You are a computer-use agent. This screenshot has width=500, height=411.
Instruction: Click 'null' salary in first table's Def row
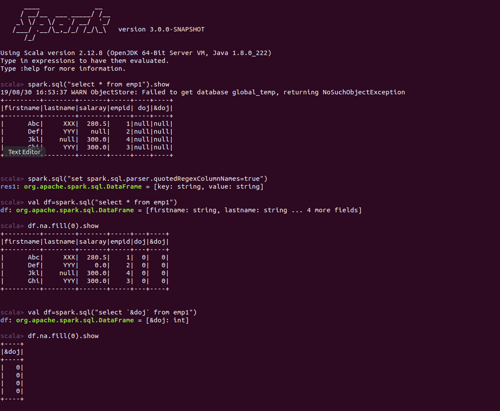click(x=99, y=131)
